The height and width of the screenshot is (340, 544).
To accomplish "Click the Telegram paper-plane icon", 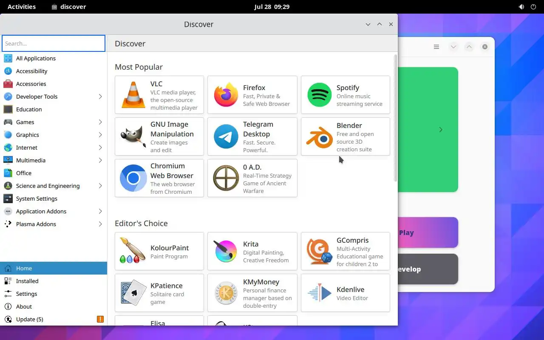I will (x=226, y=136).
